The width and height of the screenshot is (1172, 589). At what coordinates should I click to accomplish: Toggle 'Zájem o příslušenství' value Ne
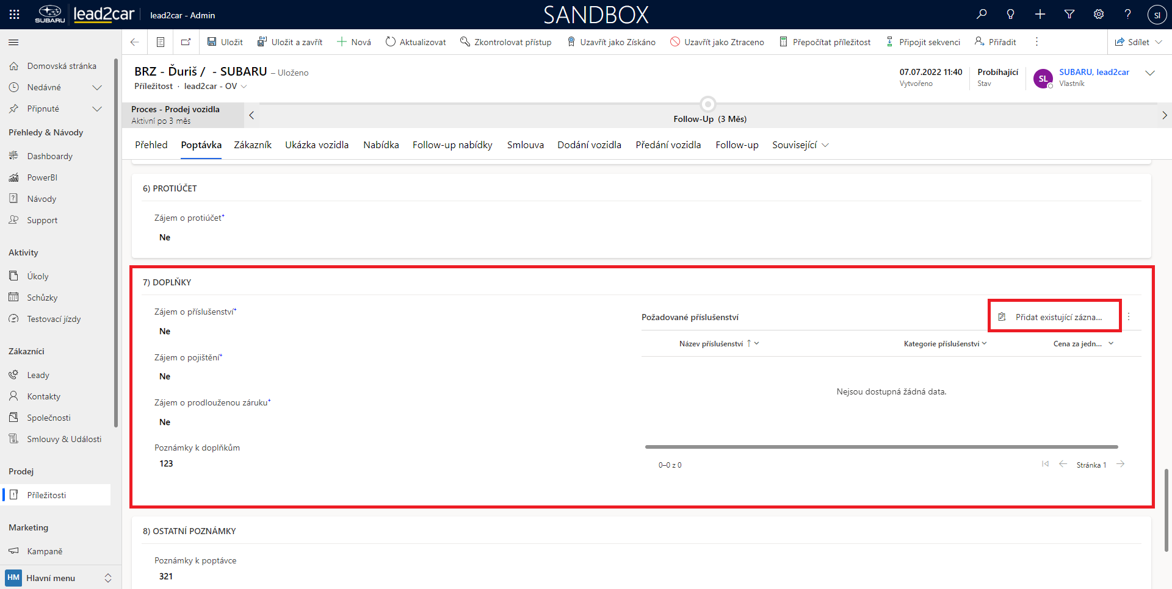pos(165,331)
